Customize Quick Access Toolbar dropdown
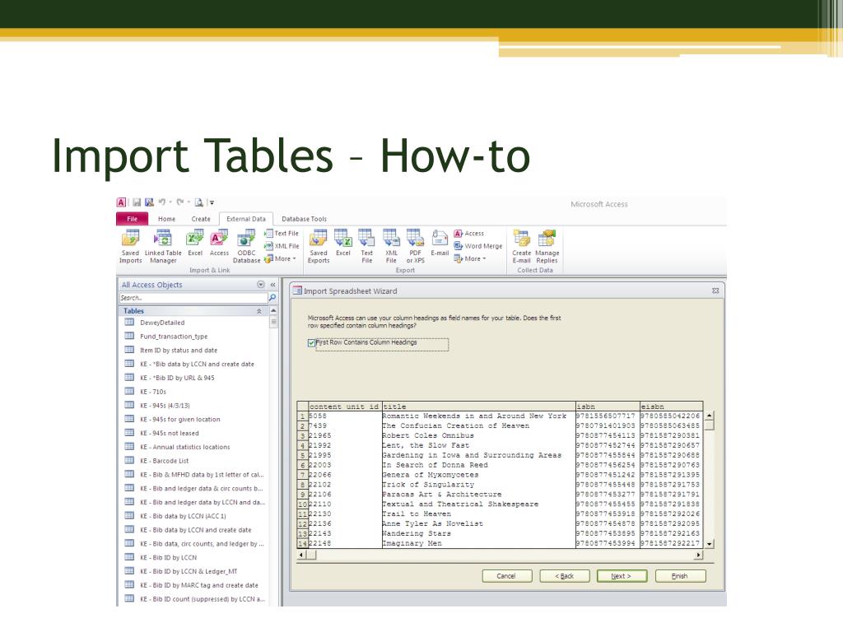 [x=212, y=202]
